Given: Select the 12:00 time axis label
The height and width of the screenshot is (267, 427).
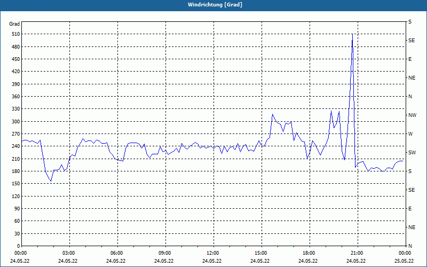Looking at the screenshot, I should [x=213, y=253].
